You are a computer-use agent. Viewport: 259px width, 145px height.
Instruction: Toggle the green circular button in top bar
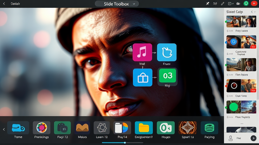(246, 4)
